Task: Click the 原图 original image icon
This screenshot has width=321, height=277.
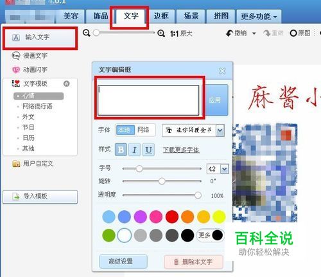Action: (293, 33)
